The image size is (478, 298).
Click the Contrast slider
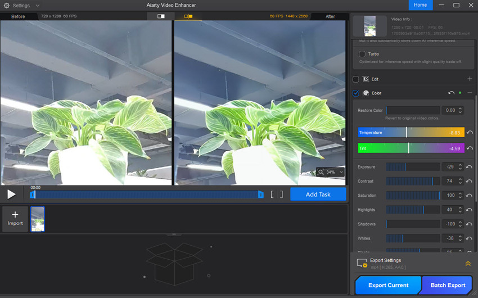(x=413, y=181)
